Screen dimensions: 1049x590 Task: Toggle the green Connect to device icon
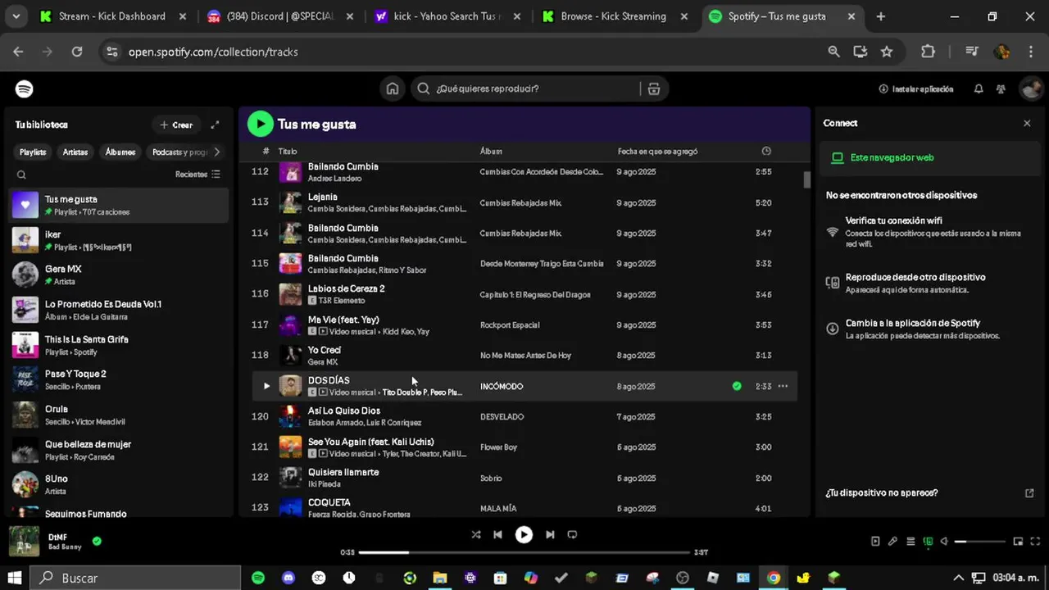928,541
